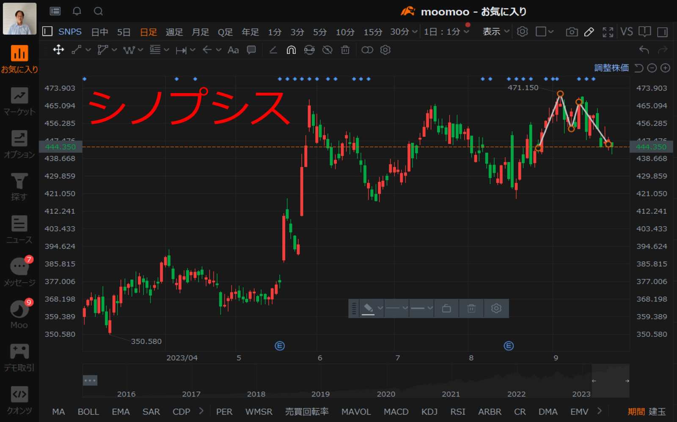677x422 pixels.
Task: Toggle hide drawings eye-slash icon
Action: coord(327,50)
